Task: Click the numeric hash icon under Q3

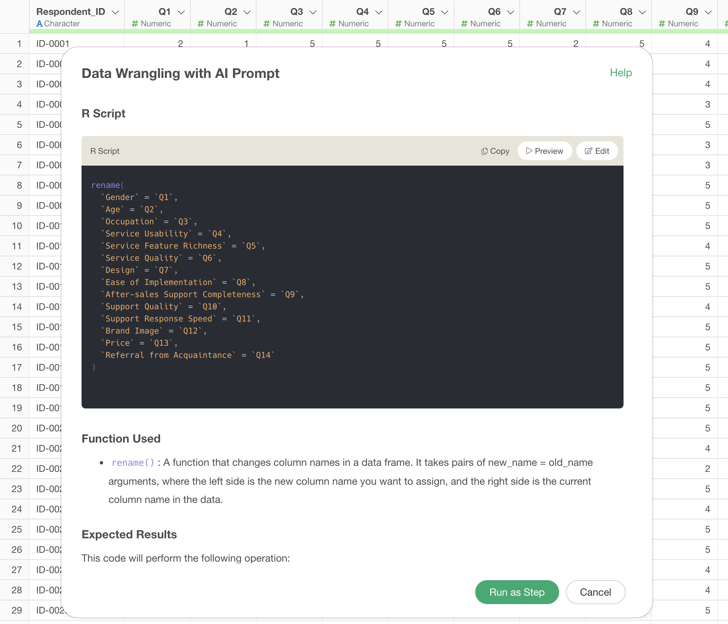Action: (x=266, y=24)
